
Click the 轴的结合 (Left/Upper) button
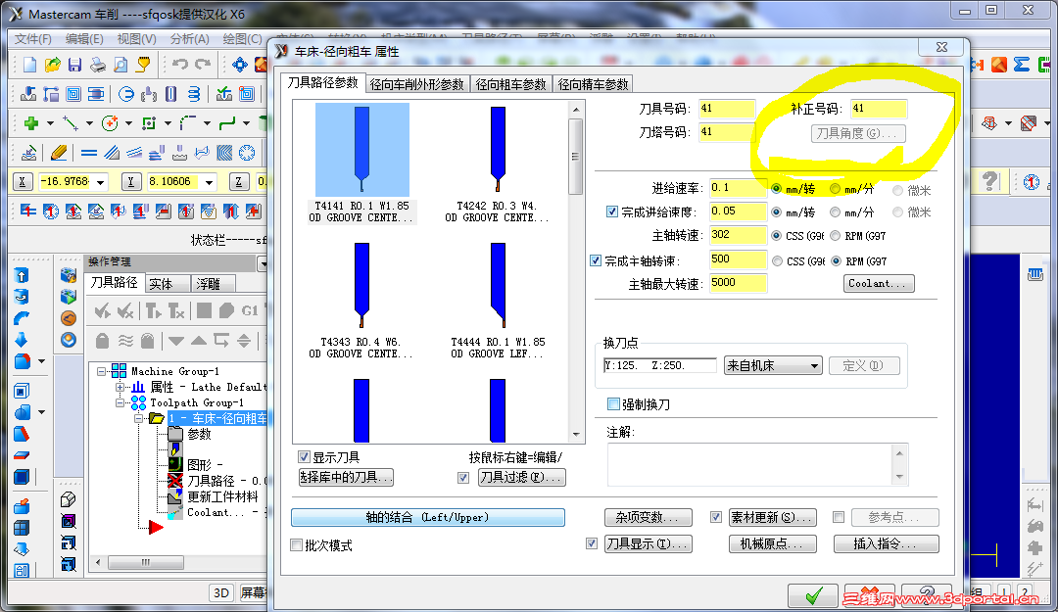click(428, 518)
